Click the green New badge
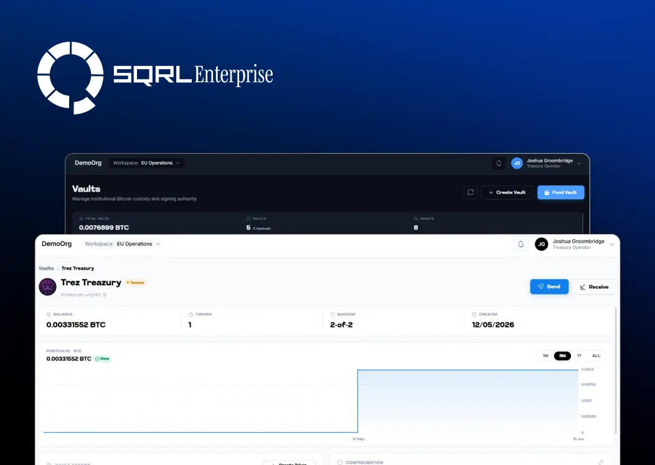 [102, 359]
